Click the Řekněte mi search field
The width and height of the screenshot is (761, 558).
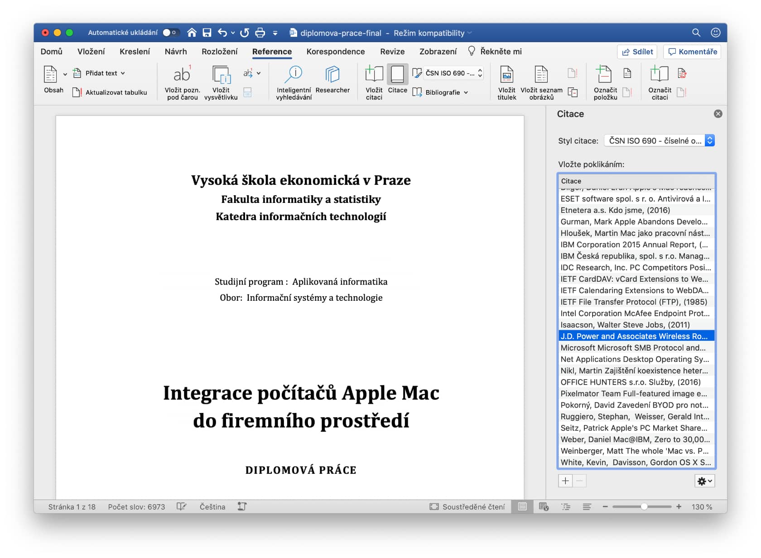(495, 52)
